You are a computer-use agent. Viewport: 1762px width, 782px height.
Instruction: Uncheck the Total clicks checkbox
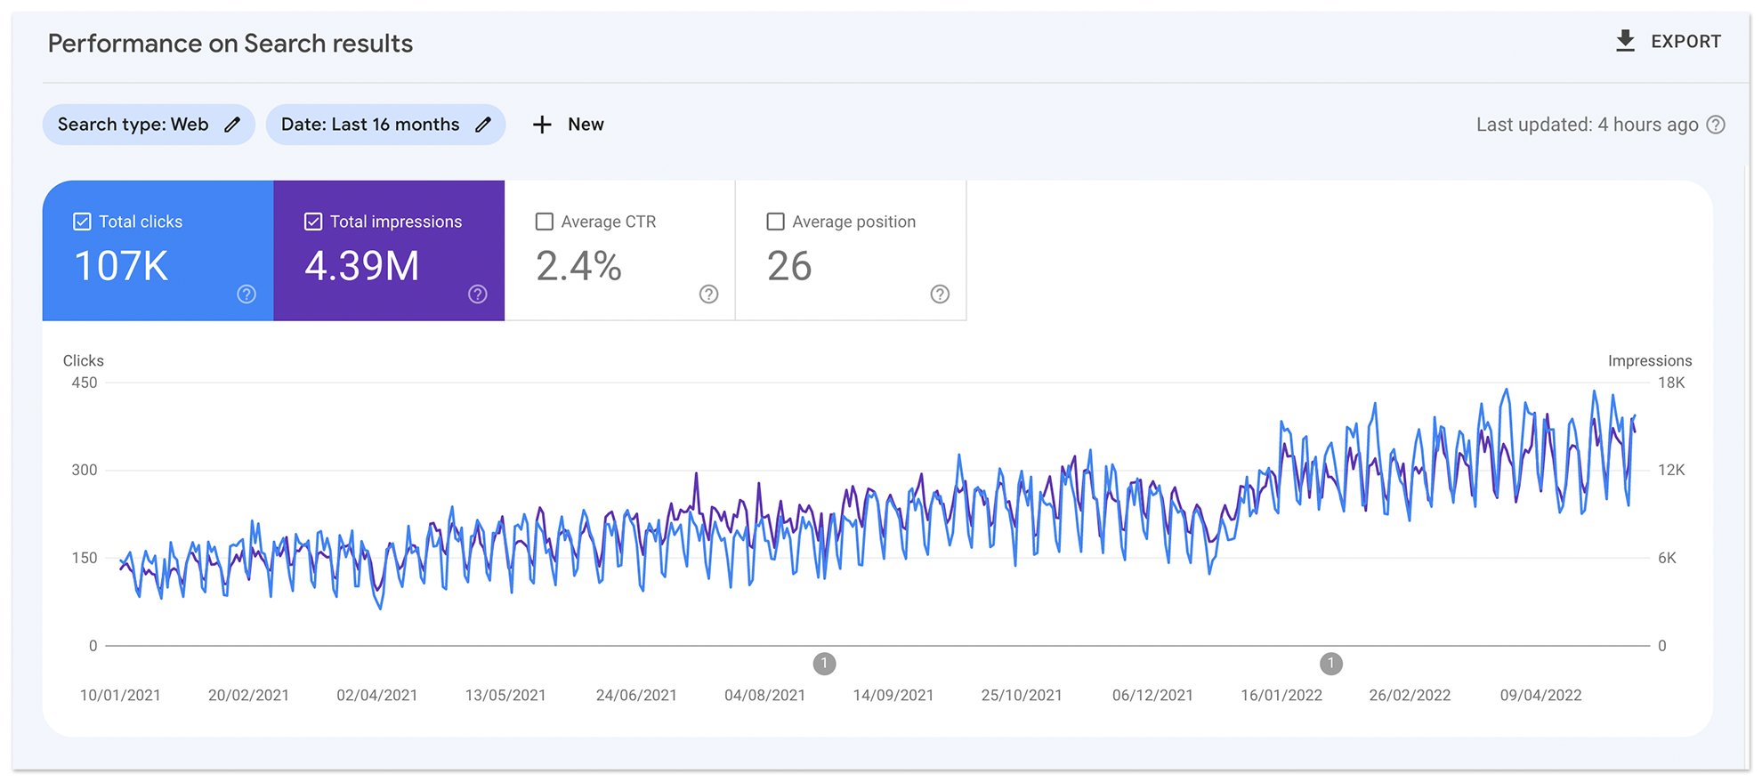(82, 222)
